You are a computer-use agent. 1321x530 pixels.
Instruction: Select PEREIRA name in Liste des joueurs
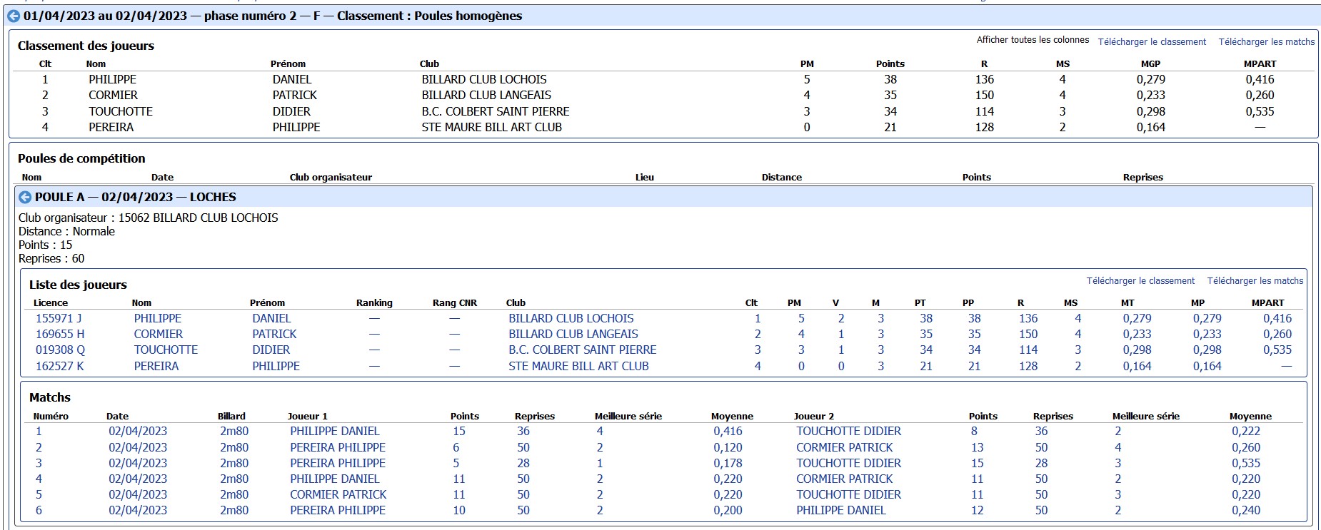point(156,366)
